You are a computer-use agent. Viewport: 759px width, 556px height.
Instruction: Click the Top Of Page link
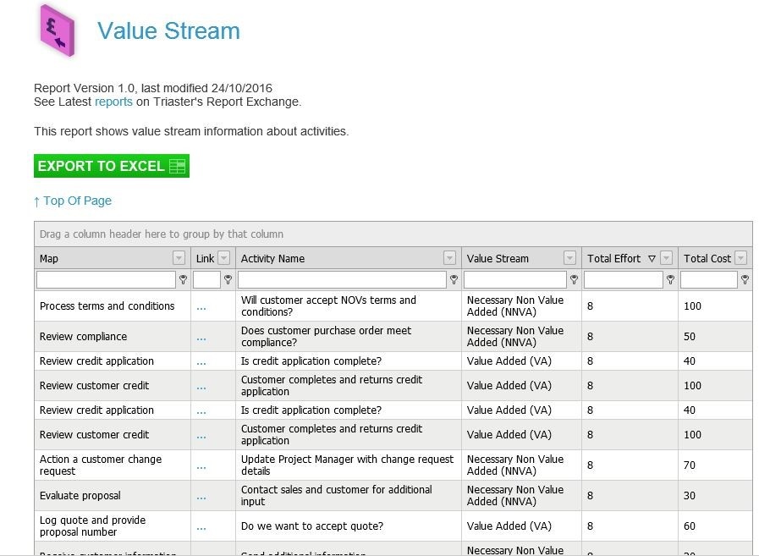73,201
